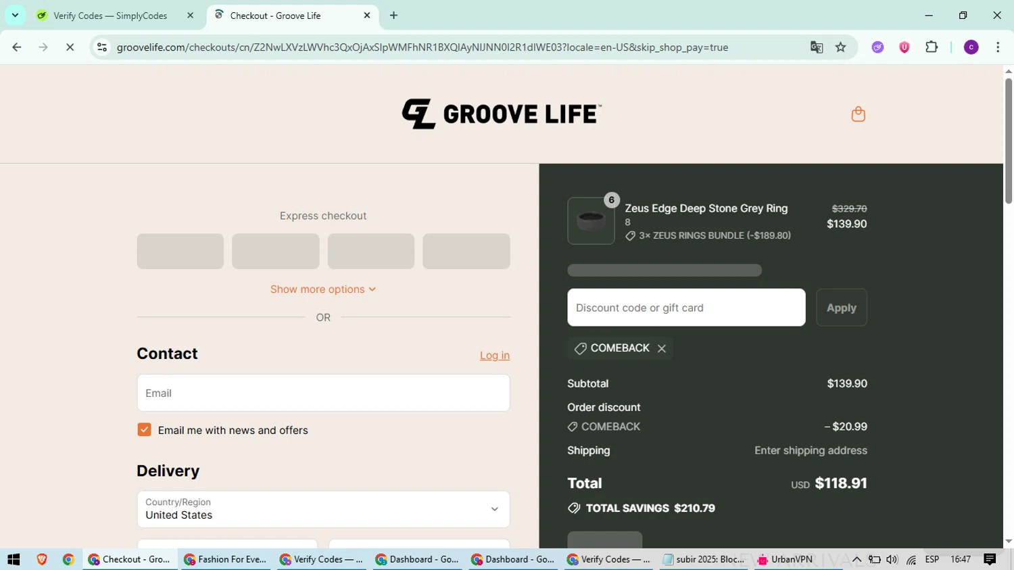Click the Total $118.91 amount
Screen dimensions: 1014x570
pos(841,483)
